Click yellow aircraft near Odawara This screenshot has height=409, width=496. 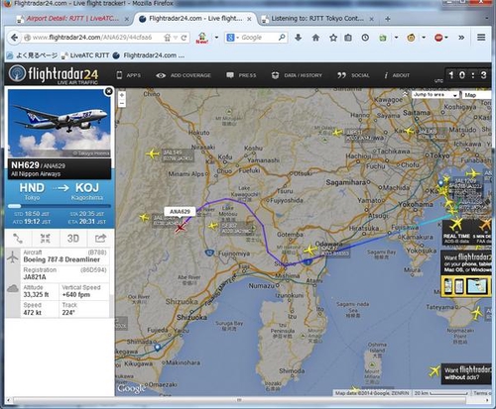[310, 250]
